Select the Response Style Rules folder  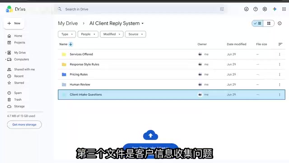172,64
